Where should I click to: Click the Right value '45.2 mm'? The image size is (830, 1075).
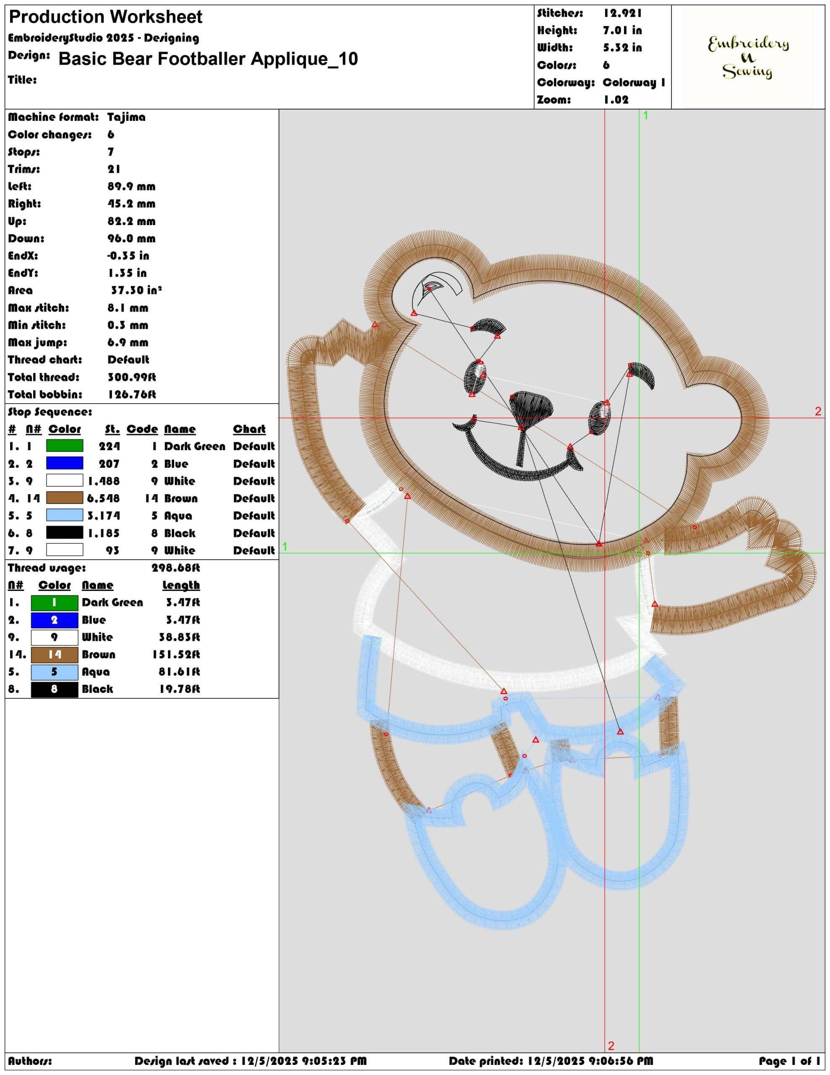click(x=131, y=204)
